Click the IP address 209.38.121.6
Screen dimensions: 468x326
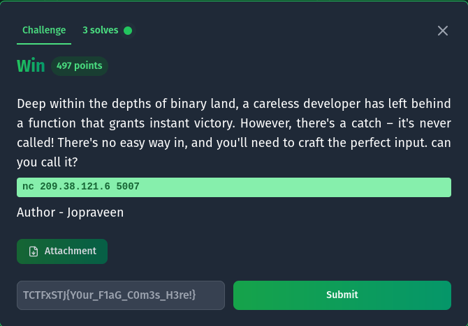coord(77,187)
